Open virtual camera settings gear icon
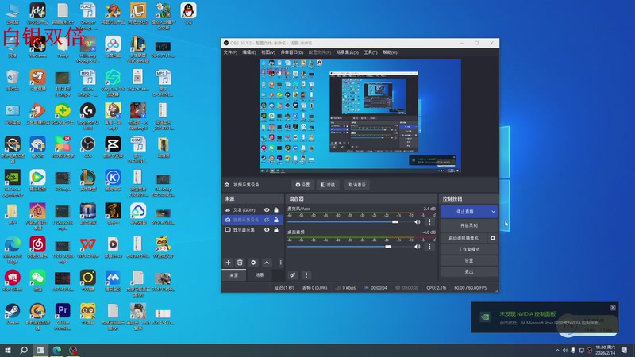 click(492, 238)
